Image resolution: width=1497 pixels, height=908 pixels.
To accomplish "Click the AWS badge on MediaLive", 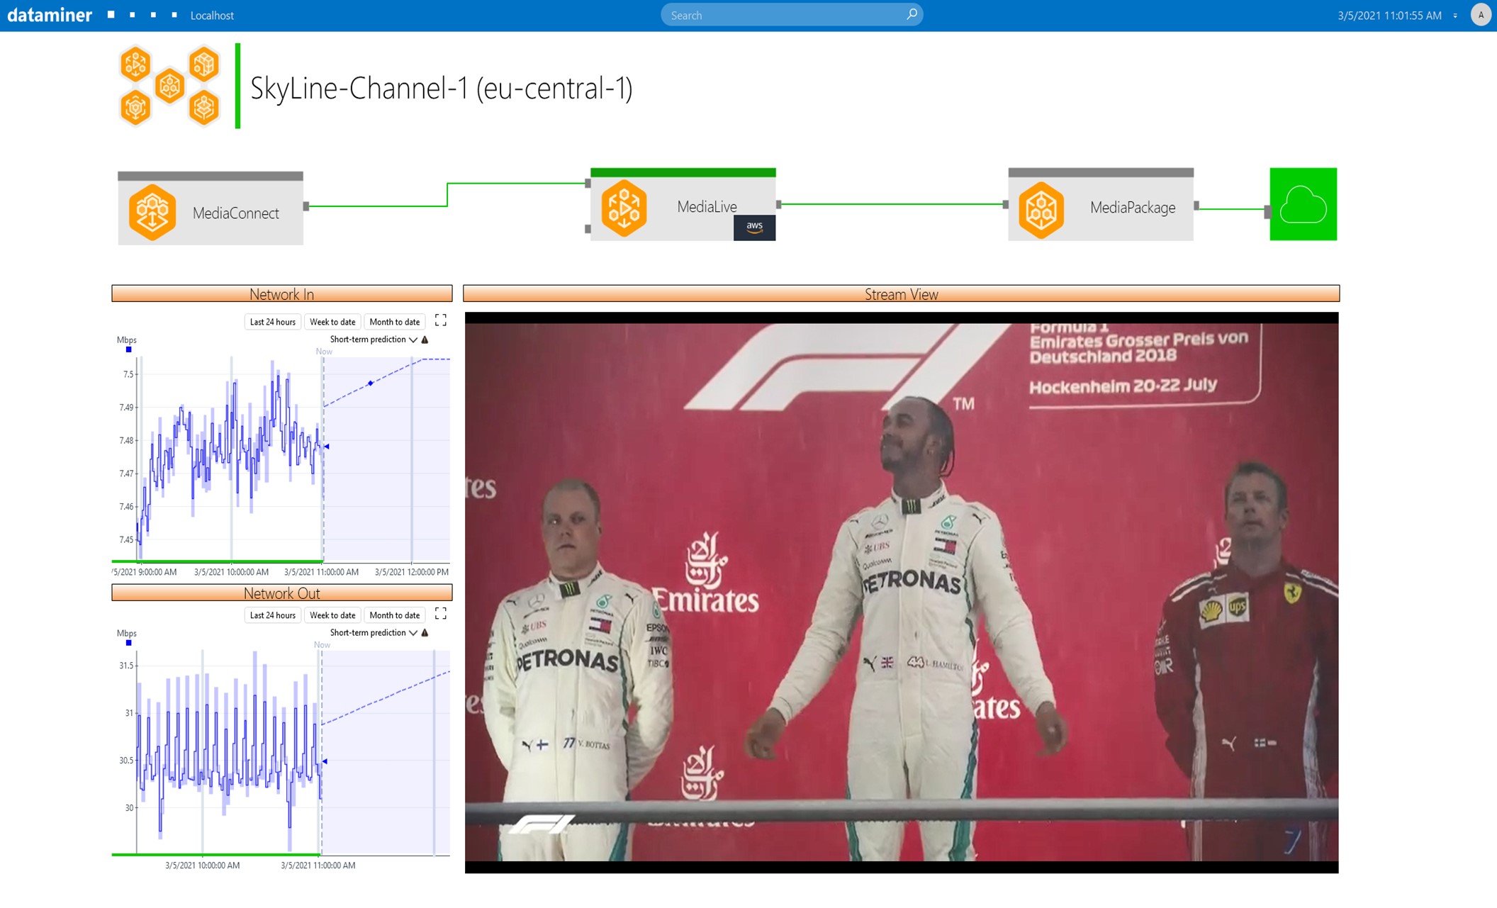I will tap(754, 228).
